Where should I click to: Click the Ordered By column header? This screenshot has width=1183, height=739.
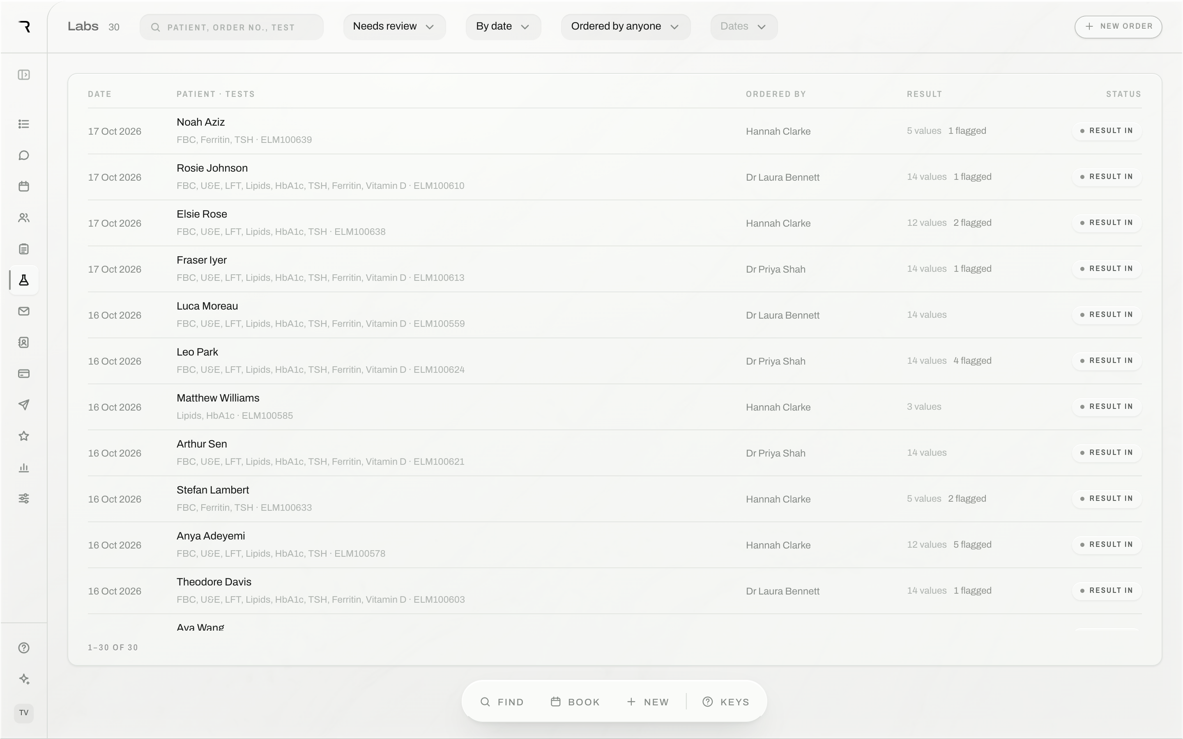click(x=776, y=94)
